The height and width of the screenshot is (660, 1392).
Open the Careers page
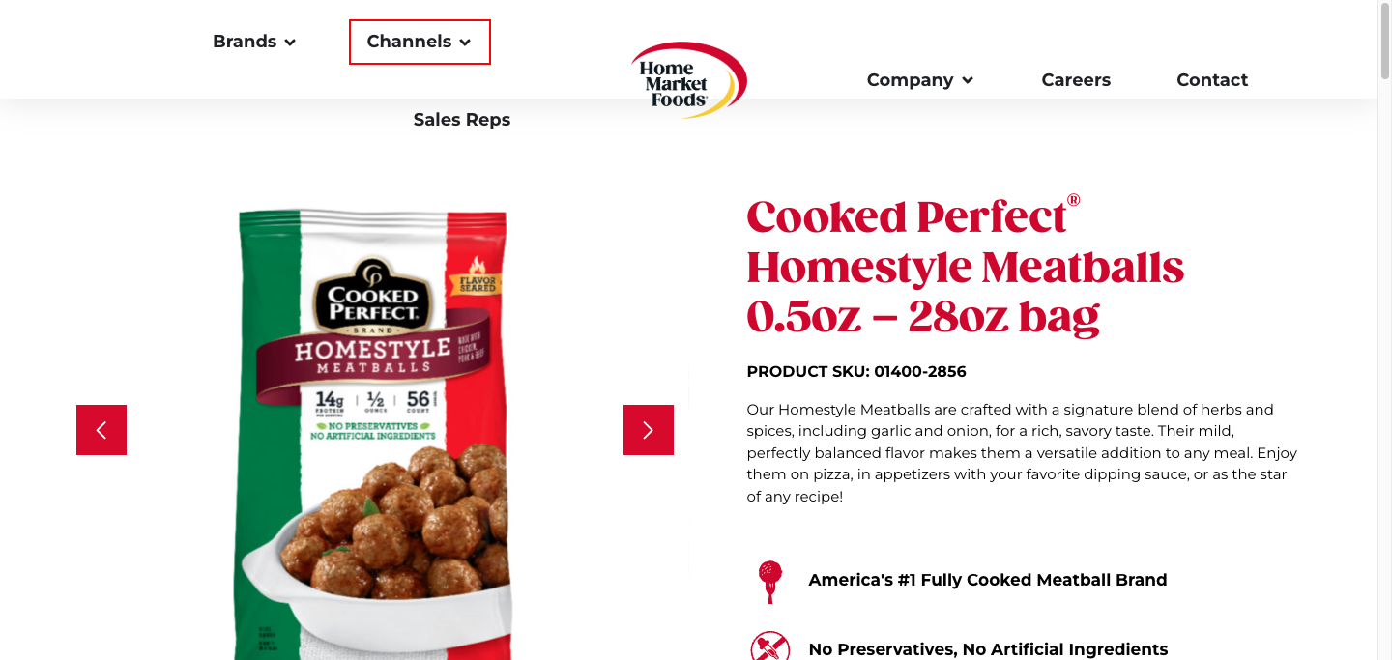(1076, 80)
